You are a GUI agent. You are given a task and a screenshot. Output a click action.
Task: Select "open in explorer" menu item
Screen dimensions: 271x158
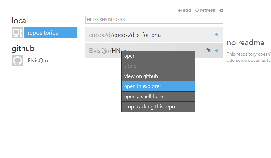pos(158,86)
